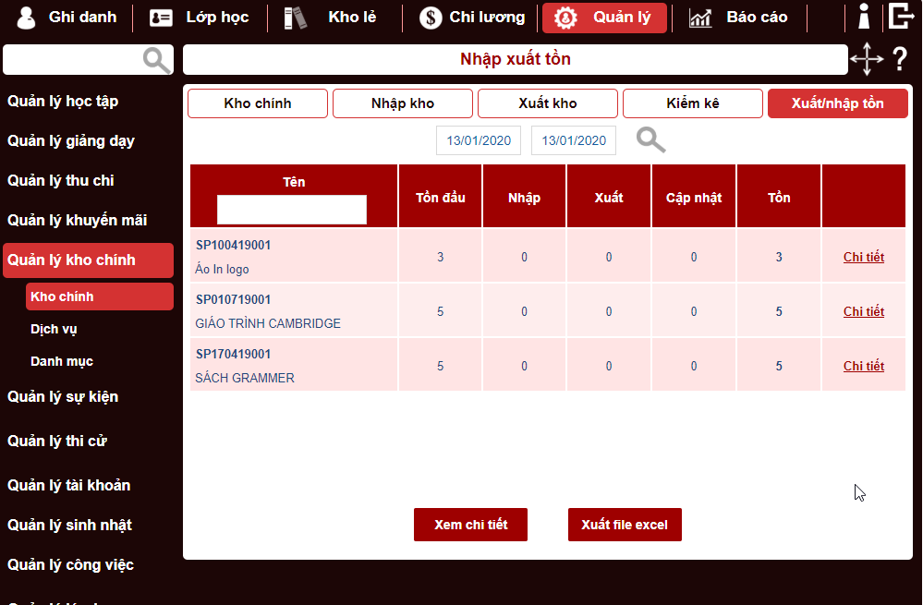The width and height of the screenshot is (923, 605).
Task: Click the four-arrow move icon
Action: (867, 60)
